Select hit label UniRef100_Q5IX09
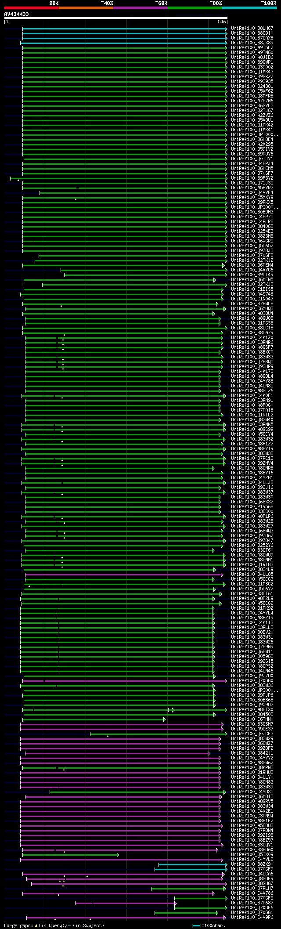 click(252, 854)
